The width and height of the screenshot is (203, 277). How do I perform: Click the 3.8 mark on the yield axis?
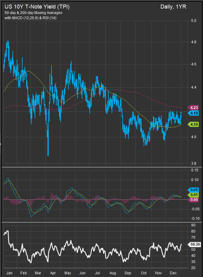pos(193,163)
